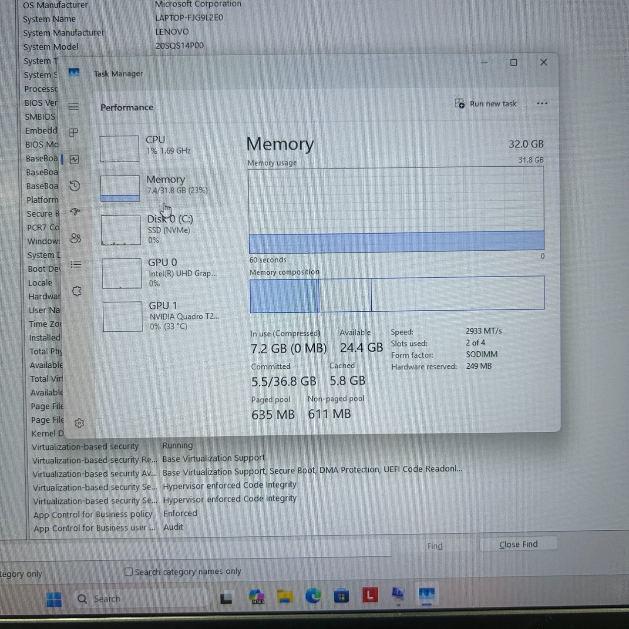Click the Paged pool value 635 MB
Viewport: 629px width, 629px height.
[273, 414]
